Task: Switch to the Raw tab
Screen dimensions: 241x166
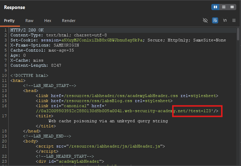Action: (29, 21)
